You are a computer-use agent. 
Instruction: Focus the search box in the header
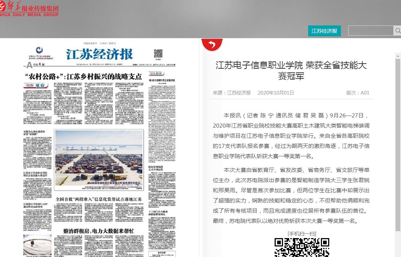coord(370,31)
